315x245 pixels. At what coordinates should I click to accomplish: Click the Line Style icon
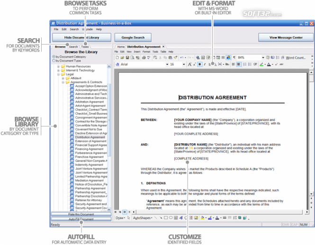click(x=225, y=218)
